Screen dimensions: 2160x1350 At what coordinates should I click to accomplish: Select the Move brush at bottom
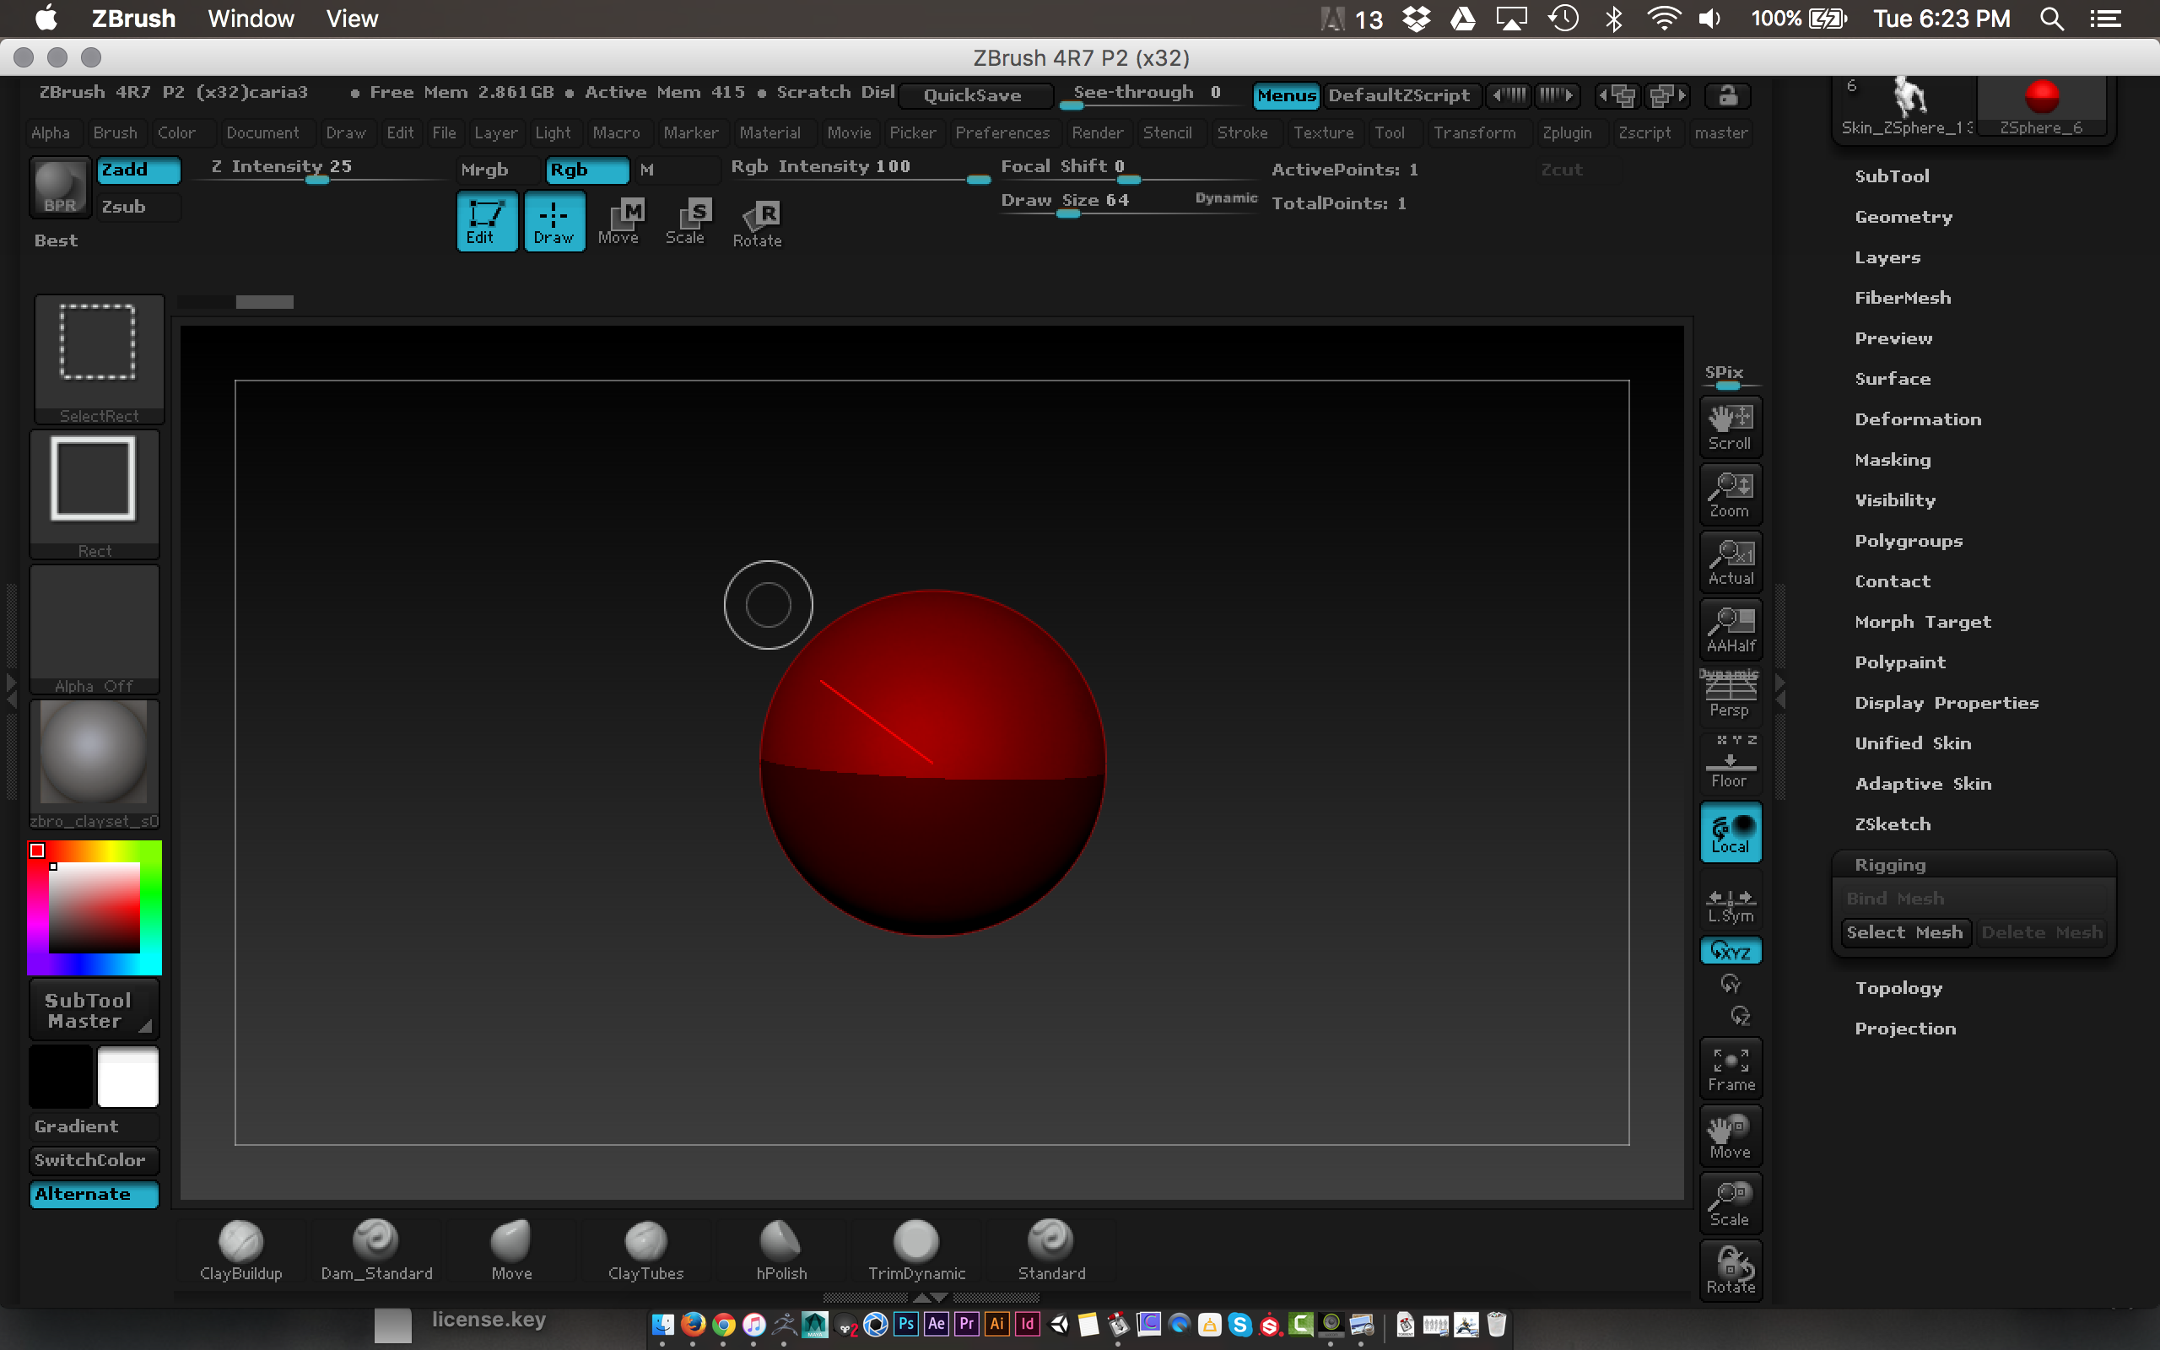(511, 1250)
